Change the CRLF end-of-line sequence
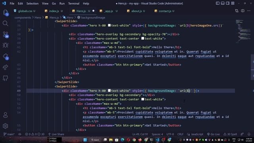This screenshot has height=143, width=254. (x=180, y=134)
